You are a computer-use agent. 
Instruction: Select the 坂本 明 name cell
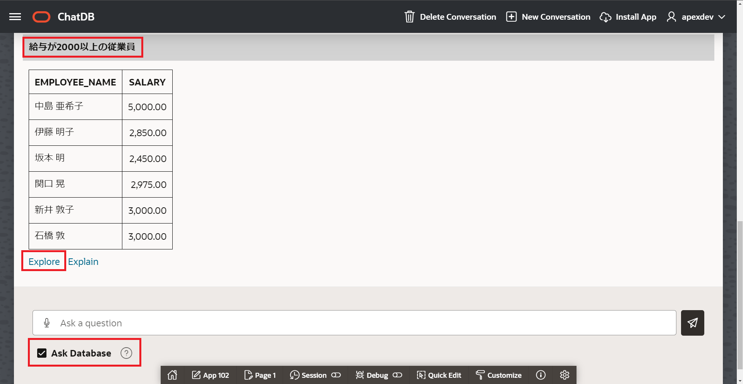click(x=76, y=159)
